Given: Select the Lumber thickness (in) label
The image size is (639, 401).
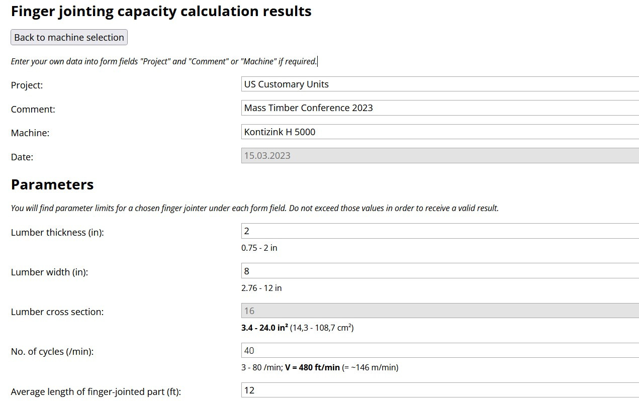Looking at the screenshot, I should (x=57, y=233).
